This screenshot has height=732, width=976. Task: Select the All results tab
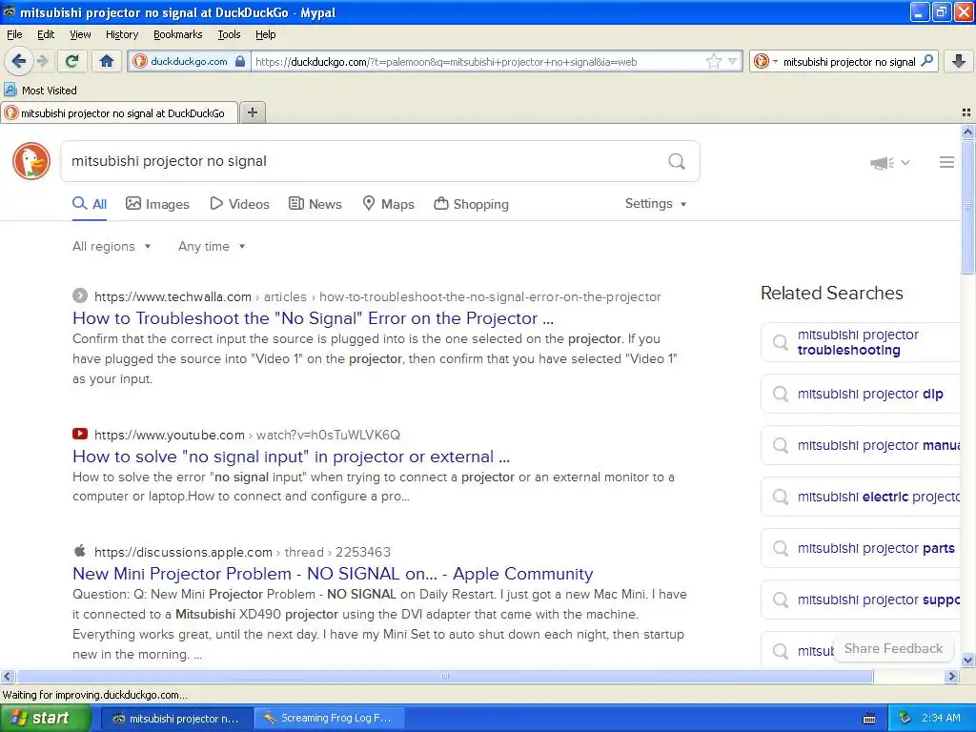point(90,204)
